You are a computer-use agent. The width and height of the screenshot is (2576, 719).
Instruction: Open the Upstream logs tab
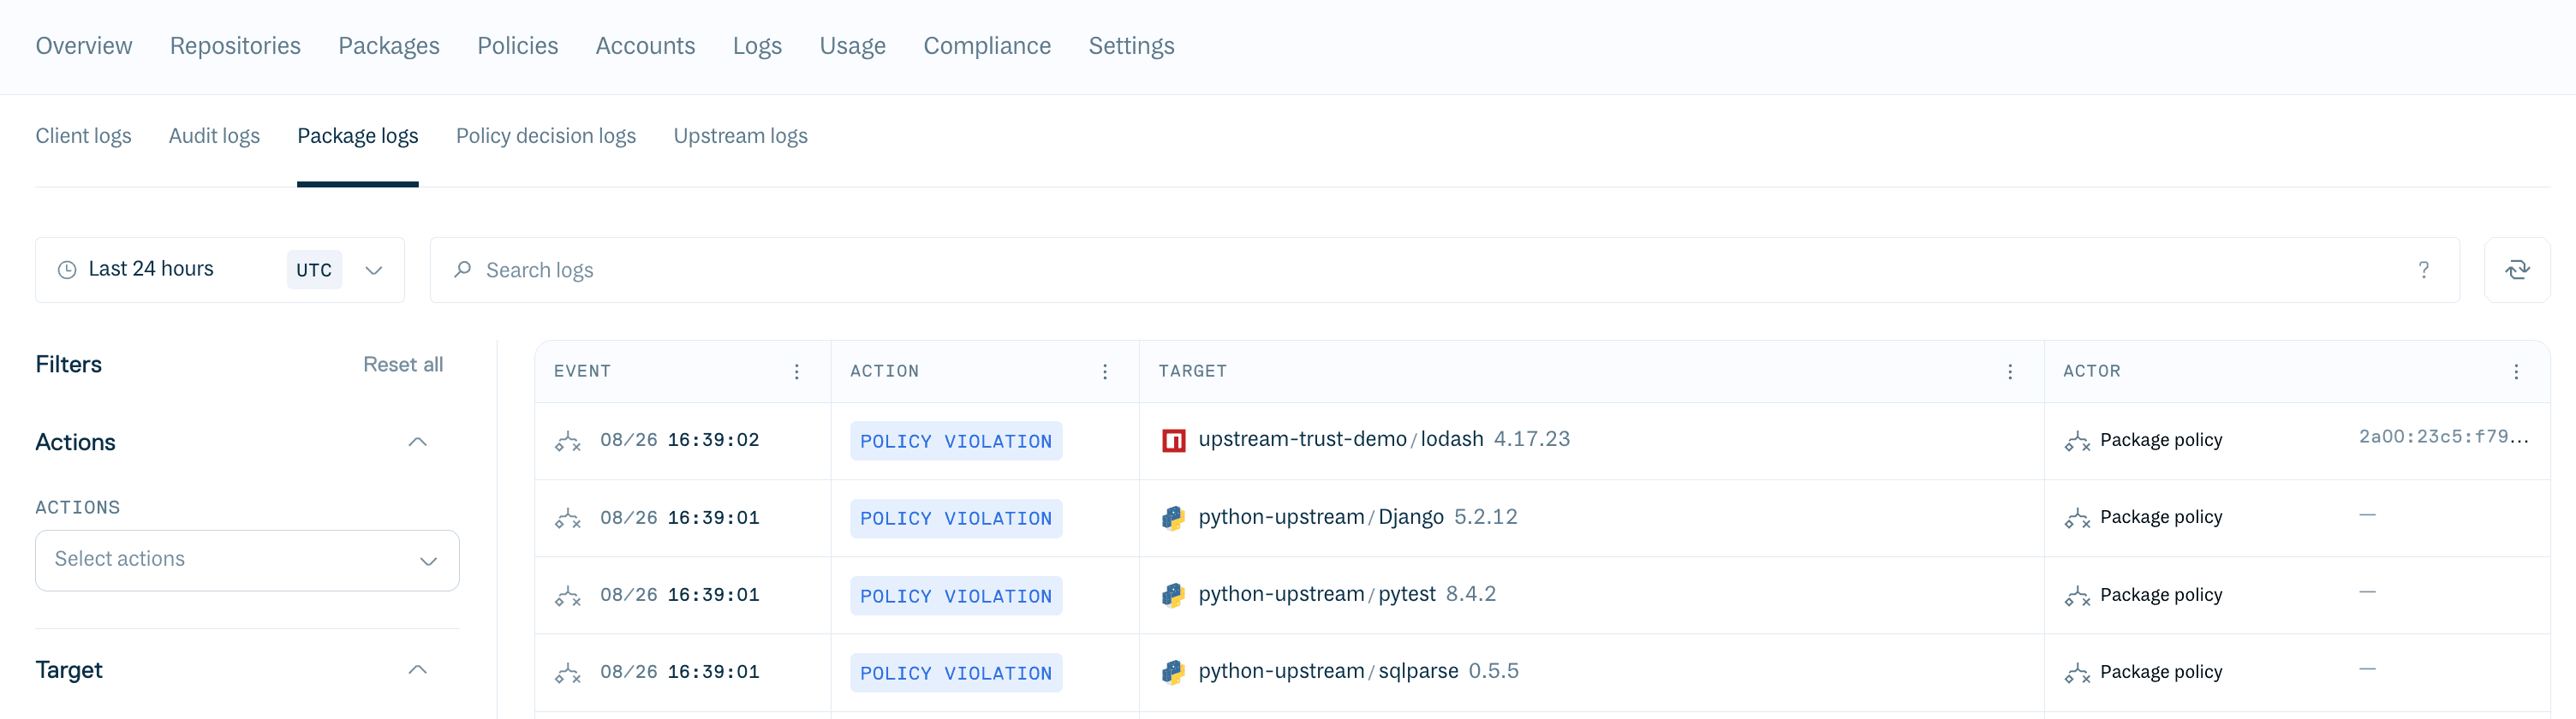[x=740, y=136]
